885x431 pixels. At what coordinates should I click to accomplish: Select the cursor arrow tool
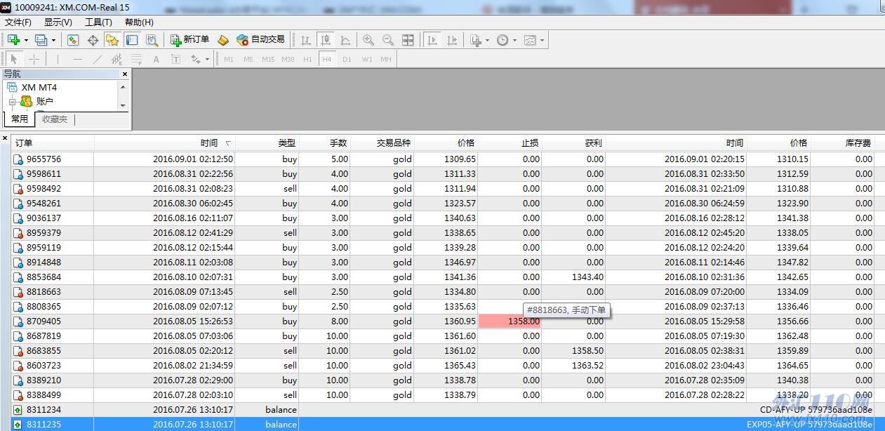[14, 59]
